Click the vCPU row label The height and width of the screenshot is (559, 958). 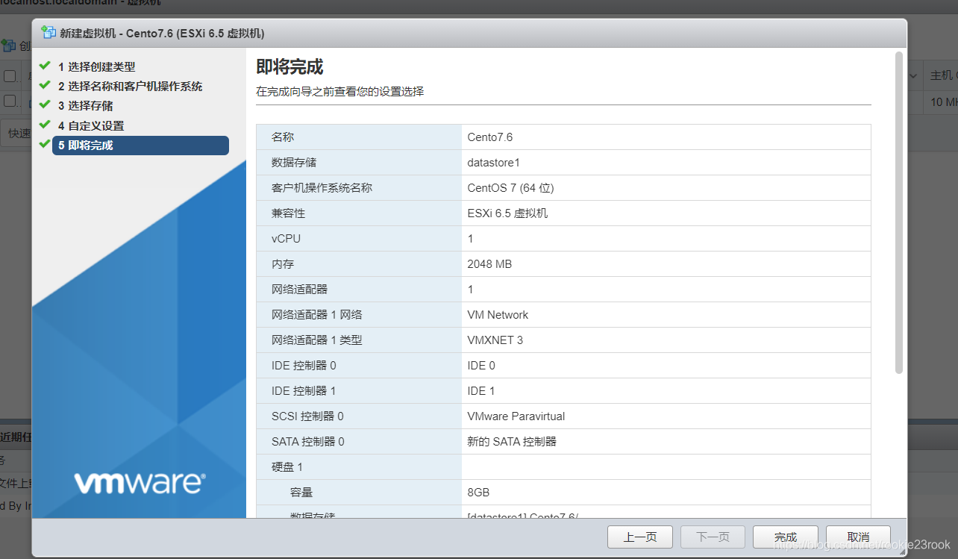[x=287, y=239]
